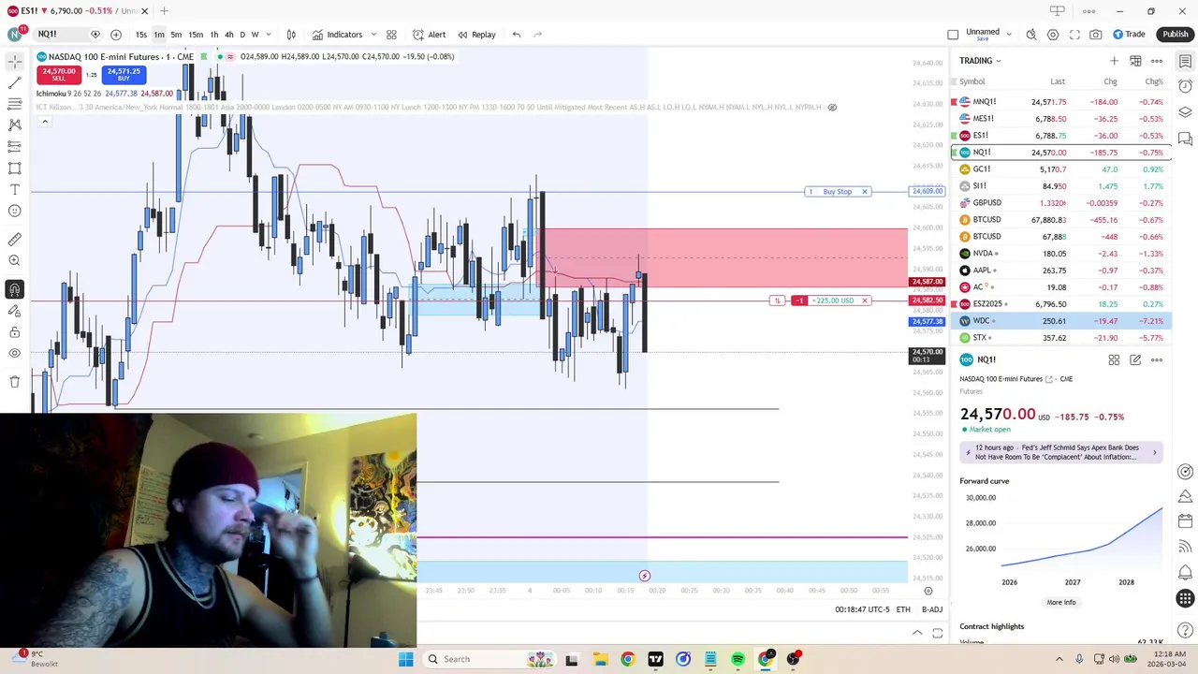Open the watchlist more options menu
Viewport: 1198px width, 674px height.
pyautogui.click(x=1157, y=61)
